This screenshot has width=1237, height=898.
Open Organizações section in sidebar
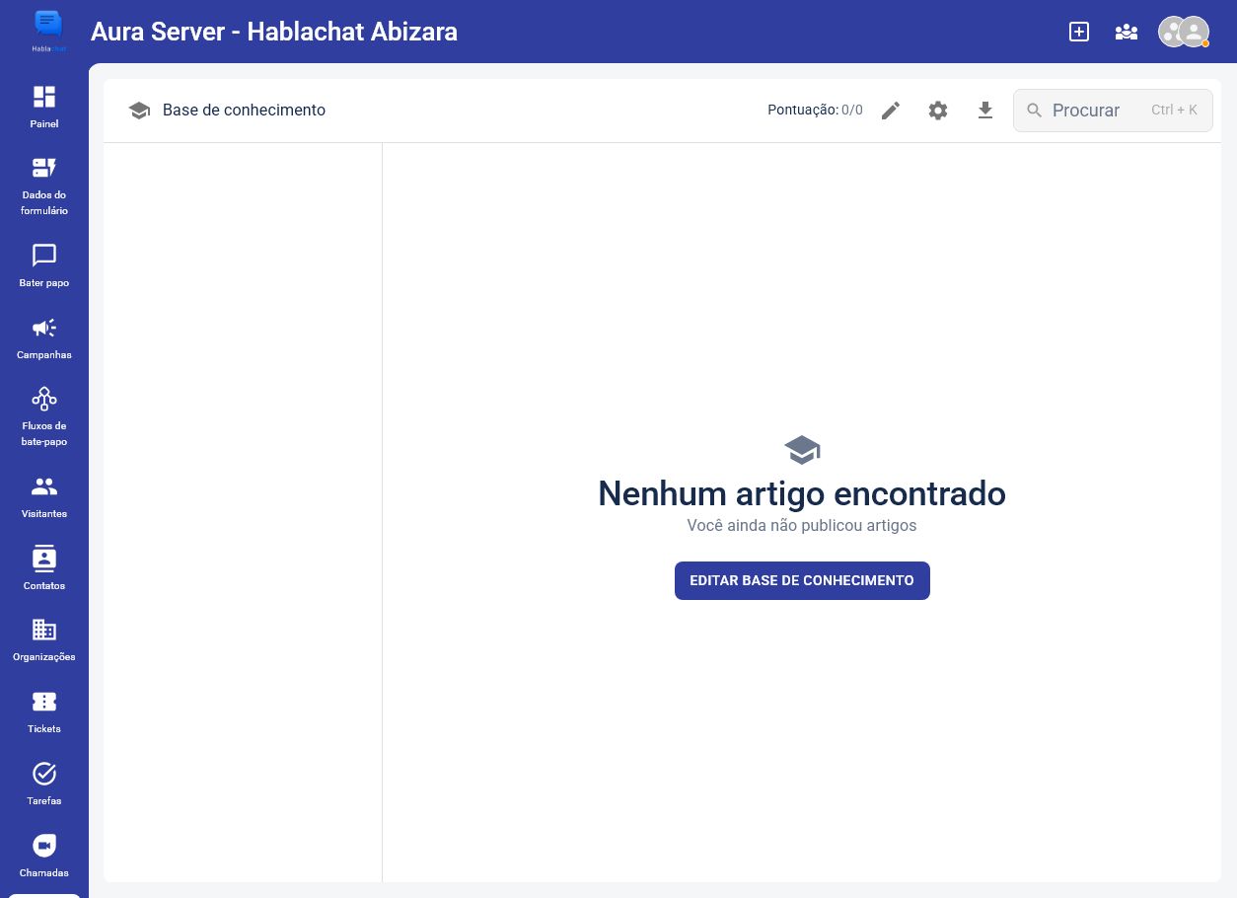(x=44, y=639)
